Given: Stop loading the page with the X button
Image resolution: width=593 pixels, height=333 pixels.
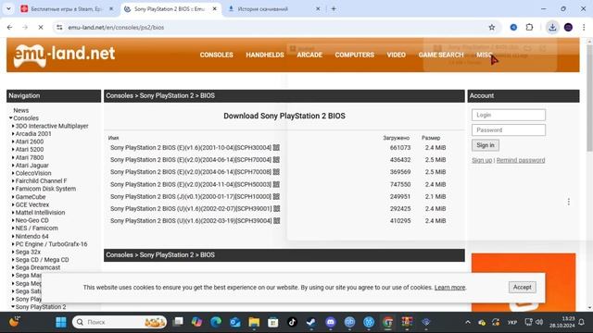Looking at the screenshot, I should tap(41, 27).
